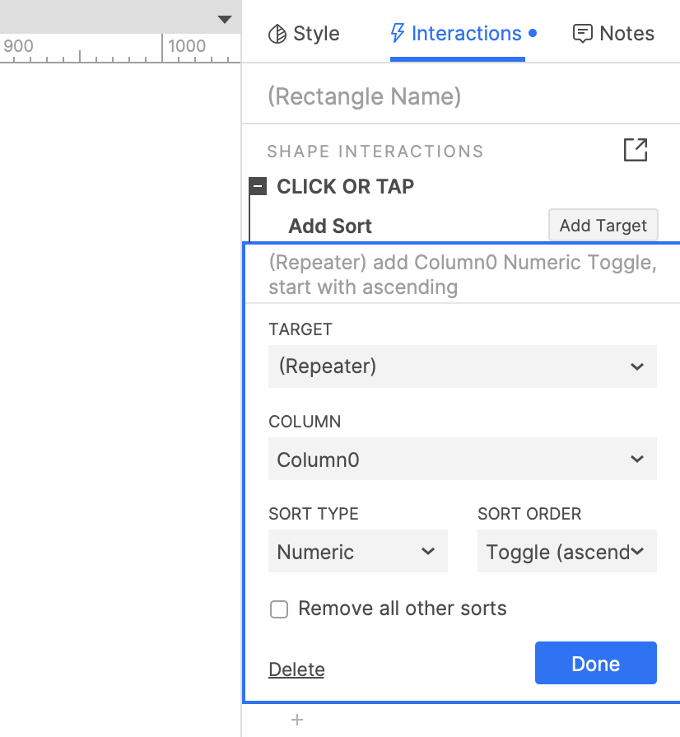Click the Notes speech bubble icon
Viewport: 680px width, 737px height.
click(x=583, y=34)
